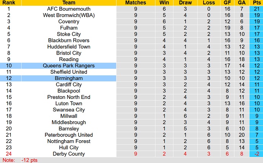Open the AFC Bournemouth team row
Image resolution: width=263 pixels, height=163 pixels.
[131, 9]
